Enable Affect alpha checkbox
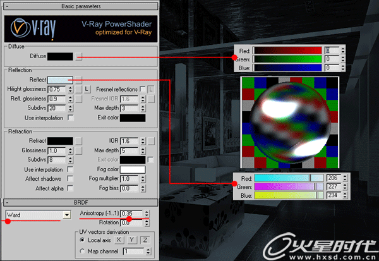The height and width of the screenshot is (261, 379). click(x=70, y=188)
